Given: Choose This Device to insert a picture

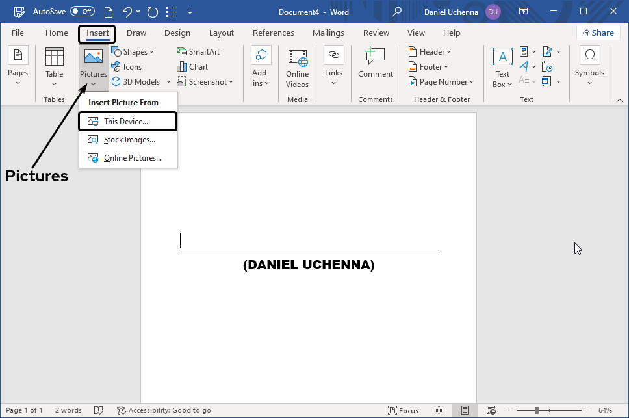Looking at the screenshot, I should (x=127, y=121).
